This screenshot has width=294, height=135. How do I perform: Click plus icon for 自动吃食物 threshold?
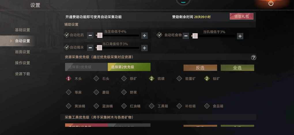click(x=240, y=36)
